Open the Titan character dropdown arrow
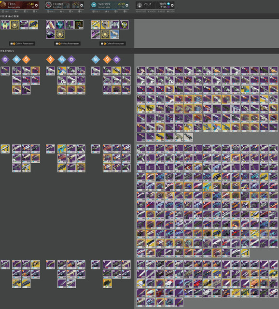Screen dimensions: 279x309 (x=36, y=5)
